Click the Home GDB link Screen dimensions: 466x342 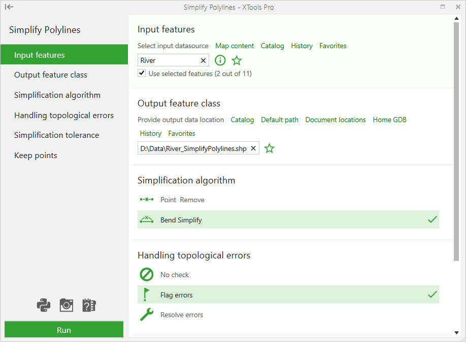(x=390, y=120)
